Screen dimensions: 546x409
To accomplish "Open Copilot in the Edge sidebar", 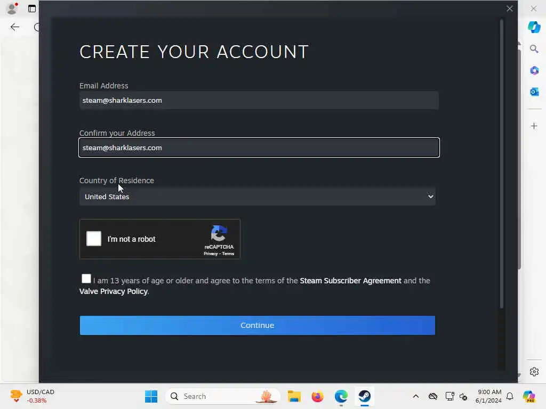I will pos(534,27).
